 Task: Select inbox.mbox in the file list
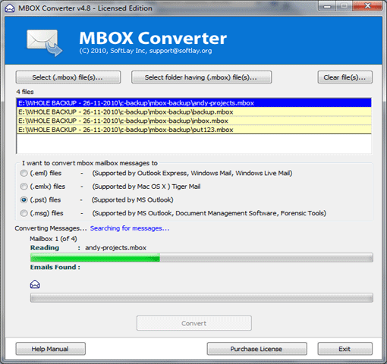coord(194,121)
